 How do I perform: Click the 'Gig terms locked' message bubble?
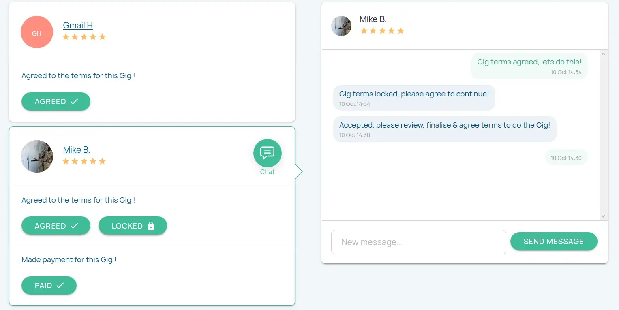[x=414, y=98]
